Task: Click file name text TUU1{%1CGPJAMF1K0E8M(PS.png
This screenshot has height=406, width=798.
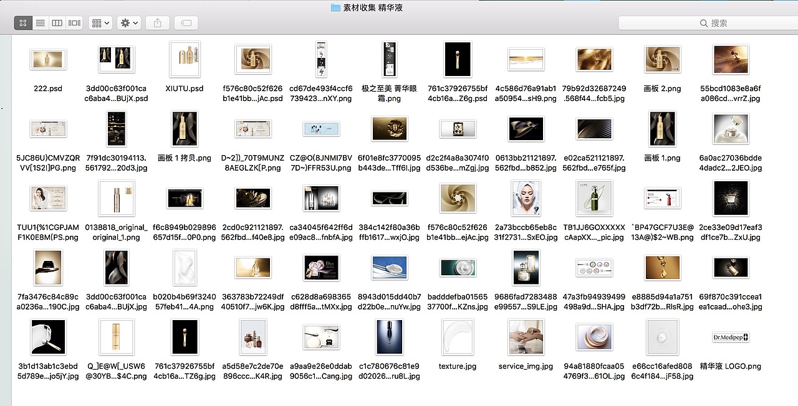Action: pos(48,232)
